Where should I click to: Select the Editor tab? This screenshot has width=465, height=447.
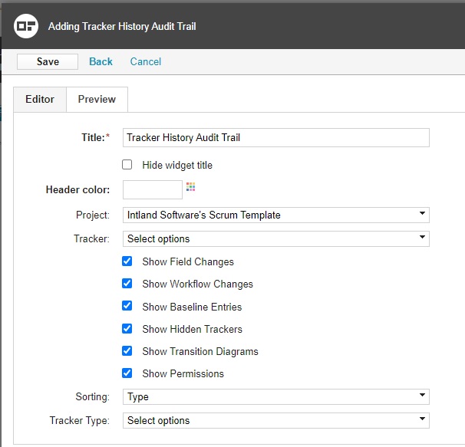40,100
